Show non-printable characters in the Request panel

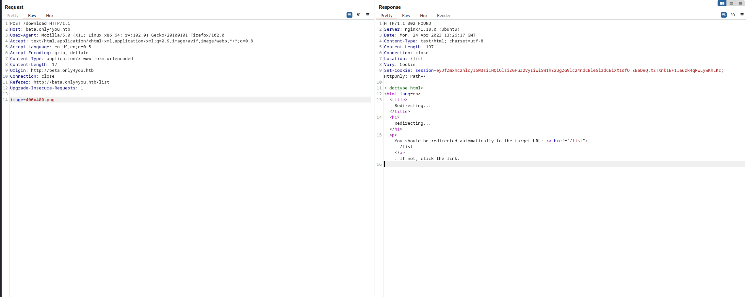click(359, 15)
